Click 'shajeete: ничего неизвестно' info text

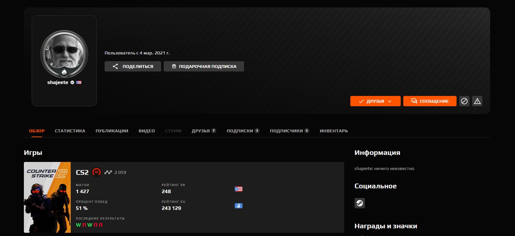coord(384,168)
